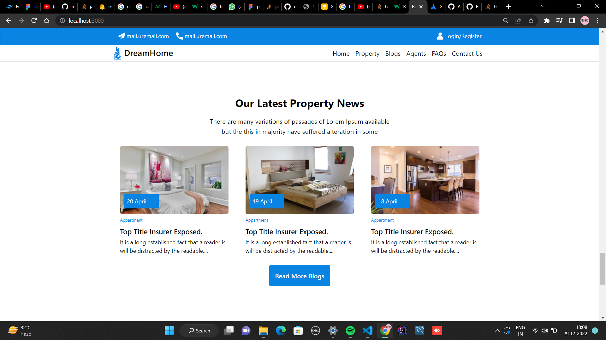Open File Explorer from the taskbar
The width and height of the screenshot is (606, 340).
(263, 331)
